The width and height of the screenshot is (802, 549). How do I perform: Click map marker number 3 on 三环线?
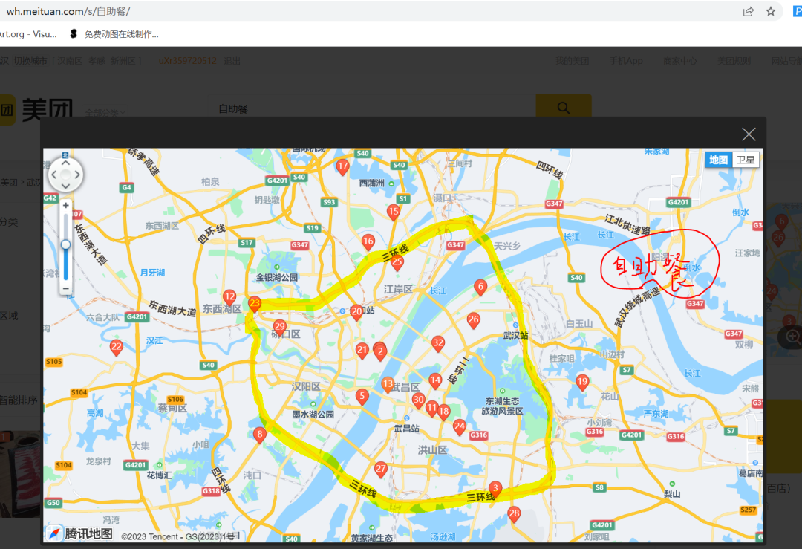pyautogui.click(x=495, y=489)
